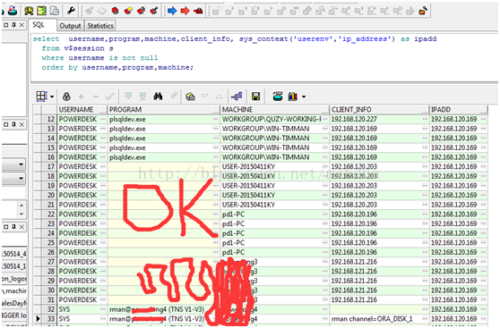
Task: Click the left panel scroll down arrow
Action: (x=22, y=214)
